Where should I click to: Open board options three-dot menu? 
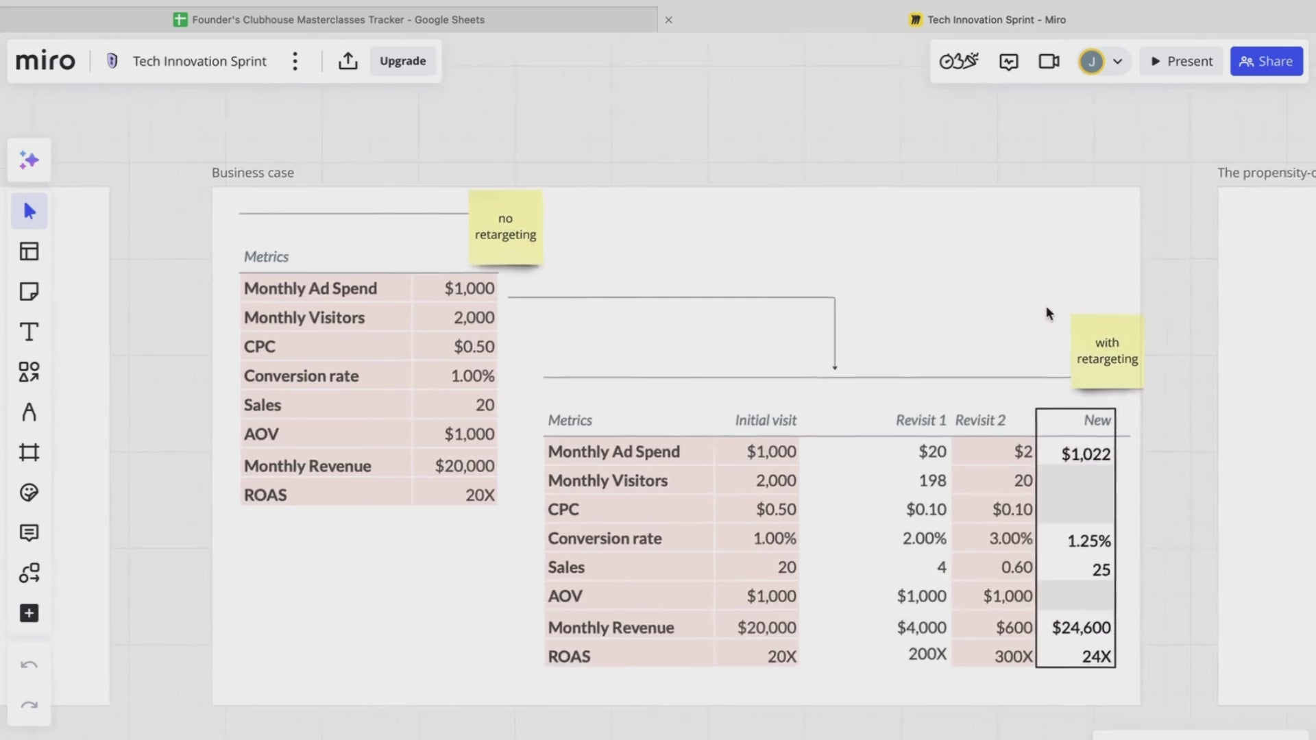click(295, 61)
